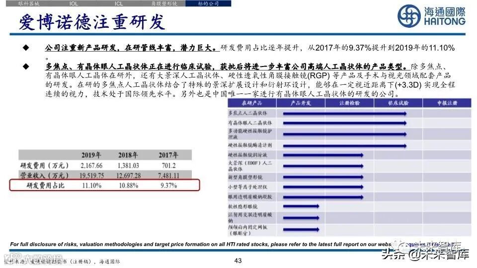Click the 多功能硬性接触镜护理液 product label
This screenshot has width=477, height=268.
250,134
